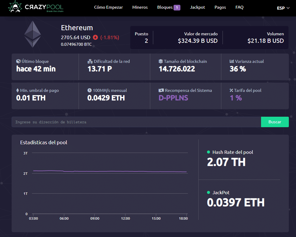296x237 pixels.
Task: Click the $21.18 B USD volume value
Action: click(266, 41)
